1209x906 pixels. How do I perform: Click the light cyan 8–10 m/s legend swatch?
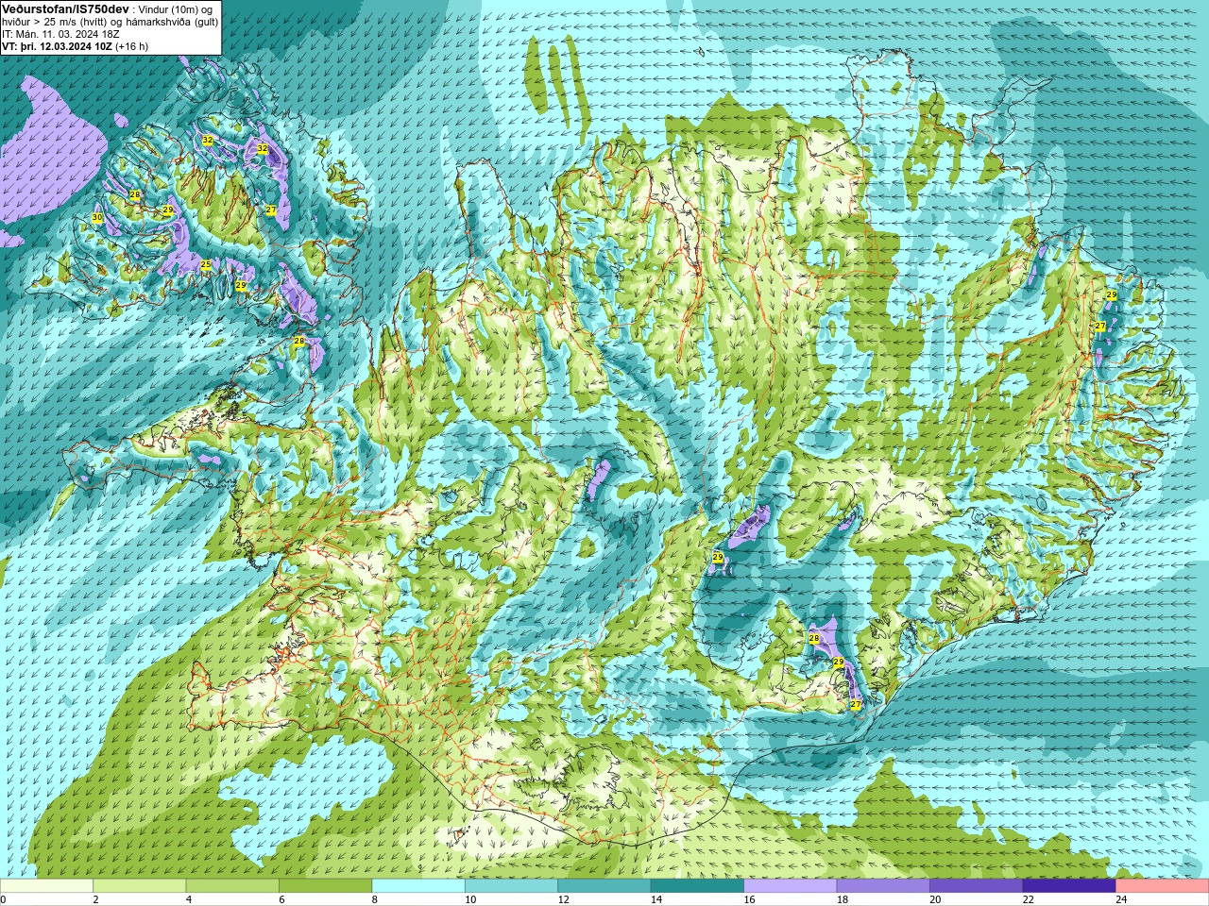pos(418,886)
